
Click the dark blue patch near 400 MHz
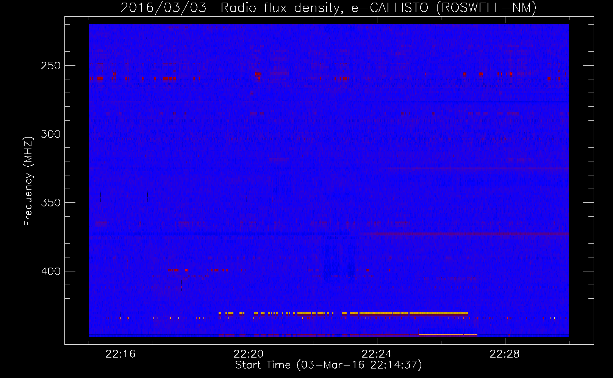click(340, 262)
